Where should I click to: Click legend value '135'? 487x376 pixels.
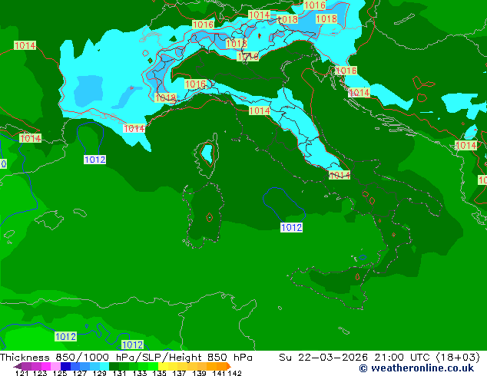click(159, 373)
